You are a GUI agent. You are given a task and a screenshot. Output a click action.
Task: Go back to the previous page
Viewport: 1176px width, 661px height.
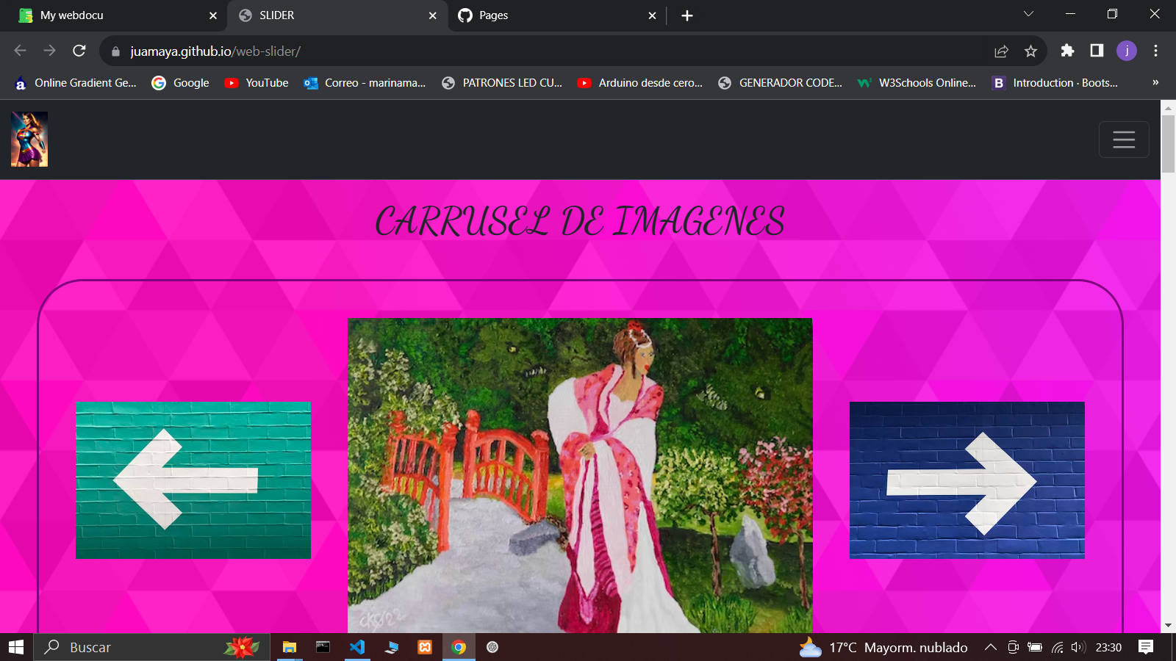point(20,51)
